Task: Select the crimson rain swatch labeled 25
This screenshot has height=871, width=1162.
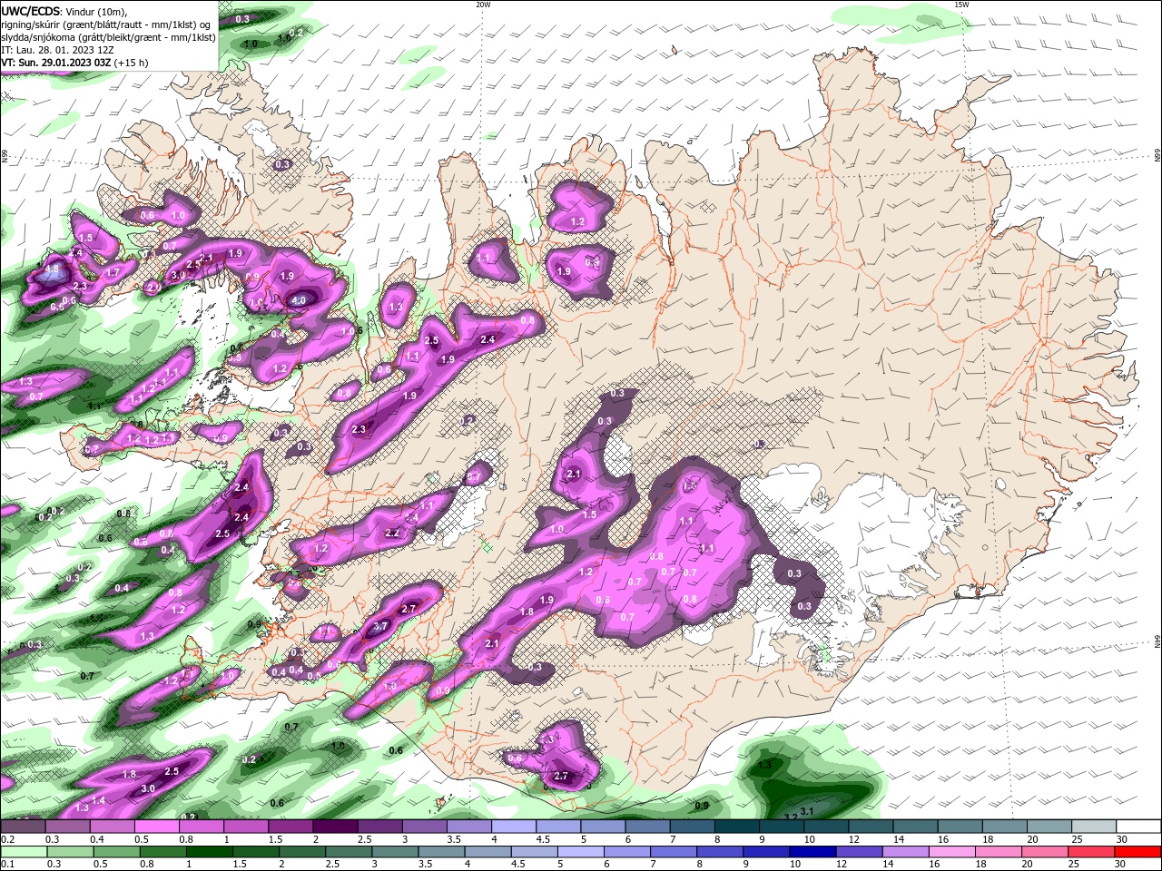Action: click(1093, 852)
